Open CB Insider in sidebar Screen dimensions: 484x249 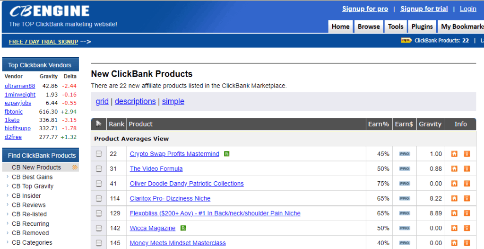tap(26, 196)
